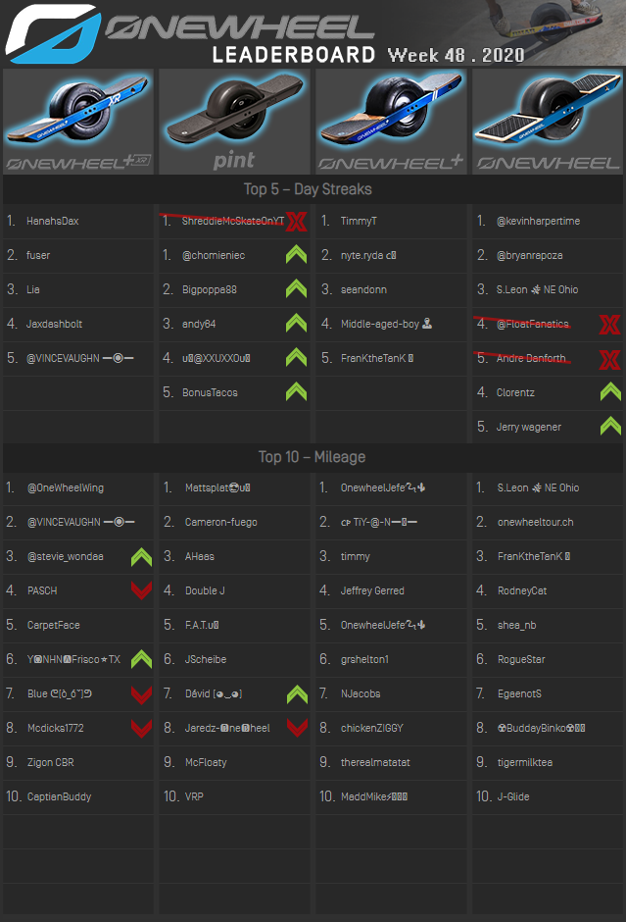Select the Pint board image
Screen dimensions: 626x922
pos(234,121)
